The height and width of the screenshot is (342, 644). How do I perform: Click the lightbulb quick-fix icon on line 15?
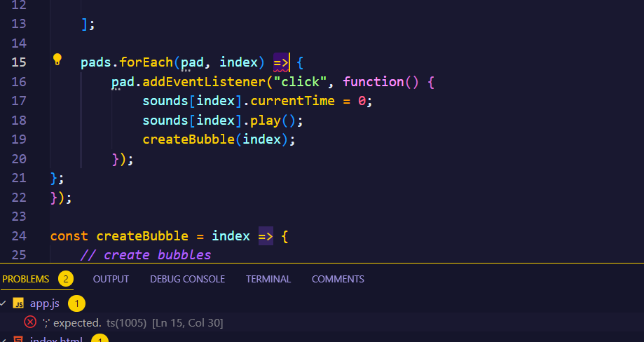(58, 60)
